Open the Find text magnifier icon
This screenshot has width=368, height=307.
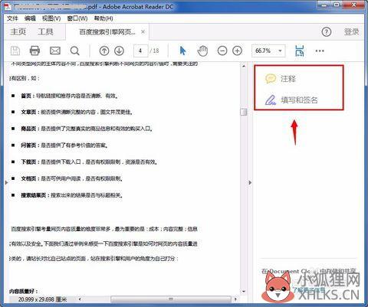(74, 51)
